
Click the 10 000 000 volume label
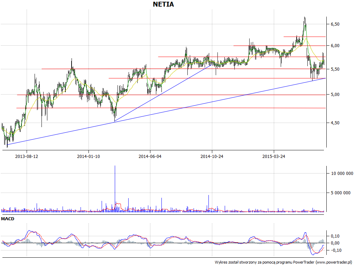(x=342, y=174)
